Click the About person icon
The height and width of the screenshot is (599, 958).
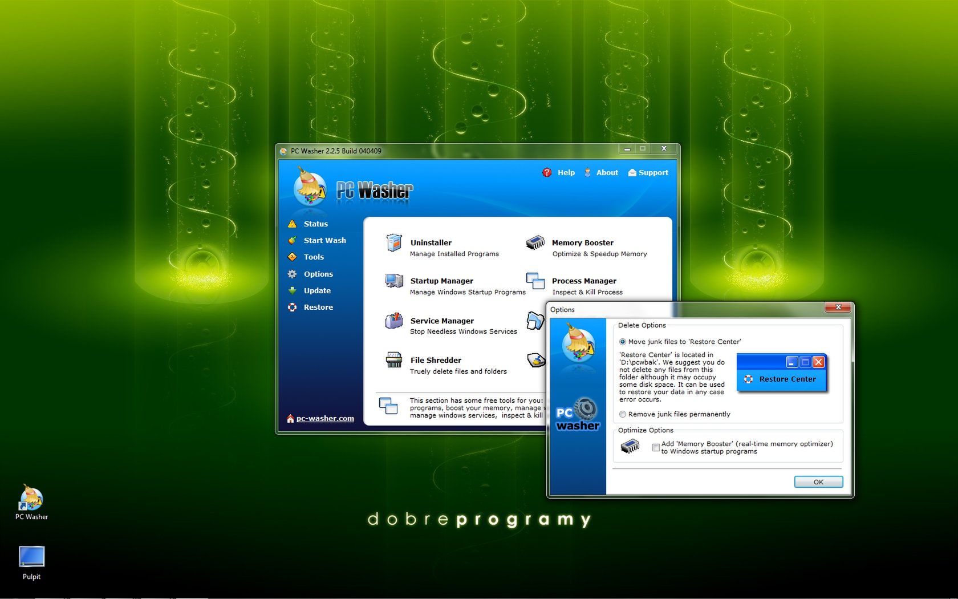pyautogui.click(x=587, y=173)
